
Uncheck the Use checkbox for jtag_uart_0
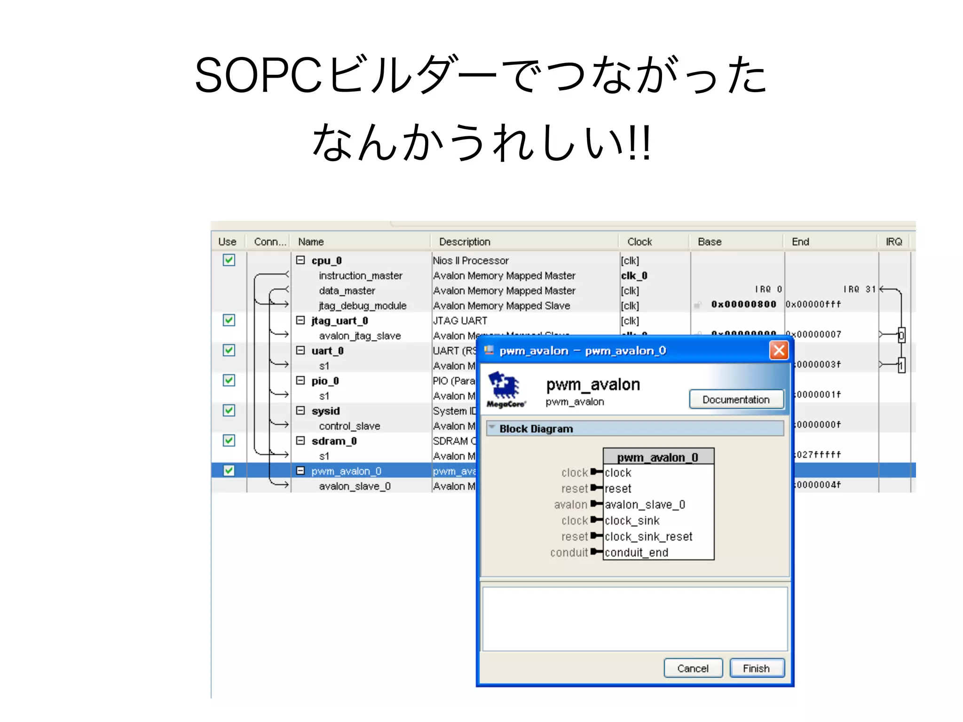[229, 320]
